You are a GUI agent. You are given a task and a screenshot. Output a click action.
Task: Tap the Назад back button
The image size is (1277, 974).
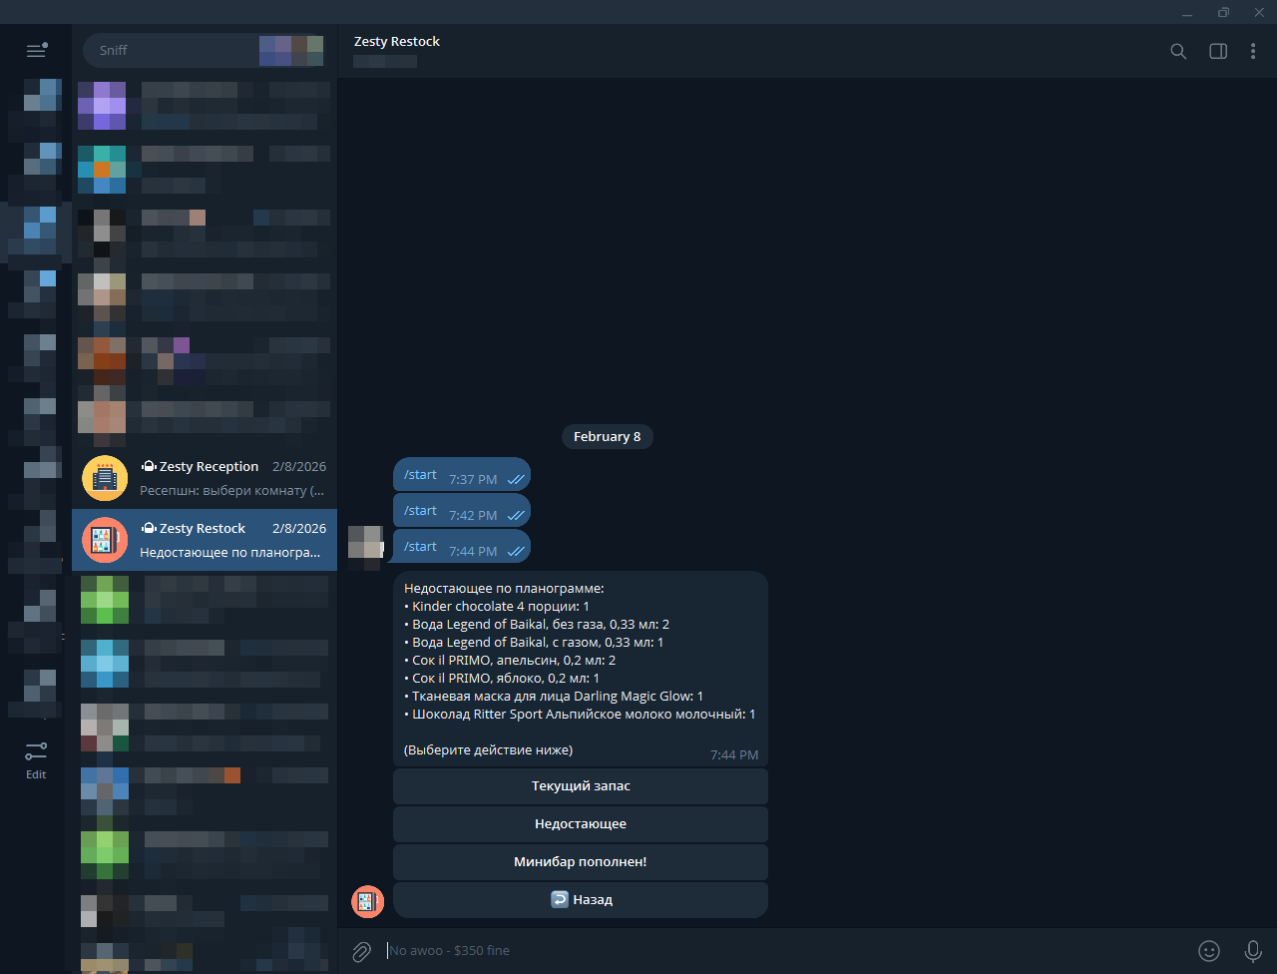[x=581, y=900]
